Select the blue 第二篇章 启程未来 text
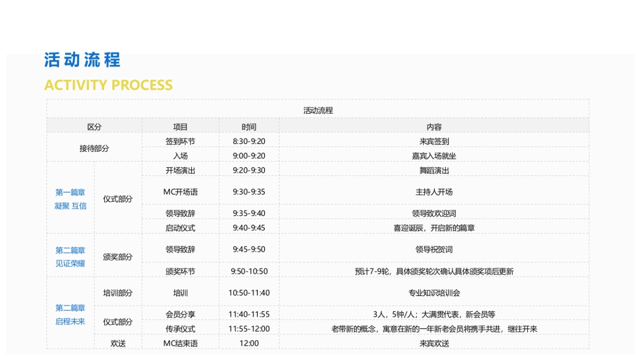This screenshot has height=360, width=641. pyautogui.click(x=69, y=314)
